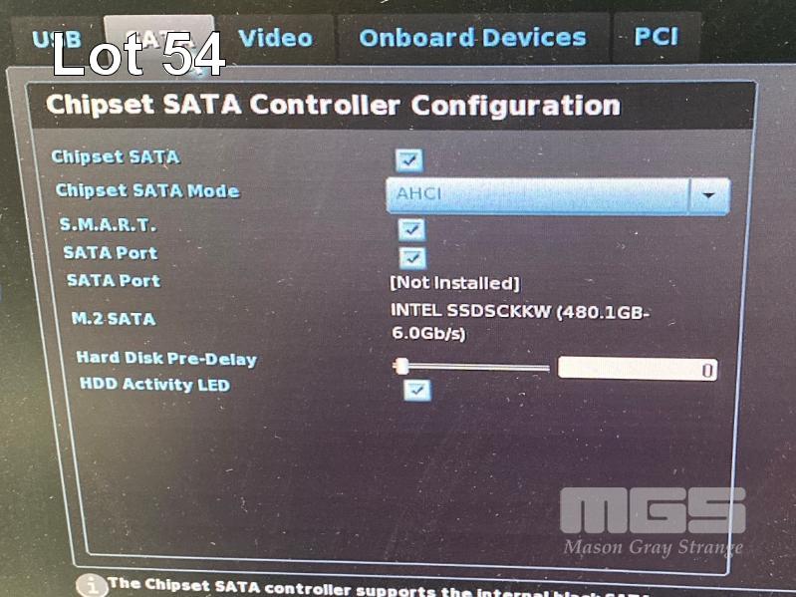796x597 pixels.
Task: Click the Not Installed SATA port entry
Action: pos(455,283)
